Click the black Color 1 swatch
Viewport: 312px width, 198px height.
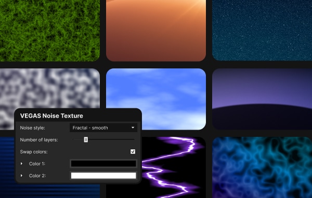coord(103,164)
